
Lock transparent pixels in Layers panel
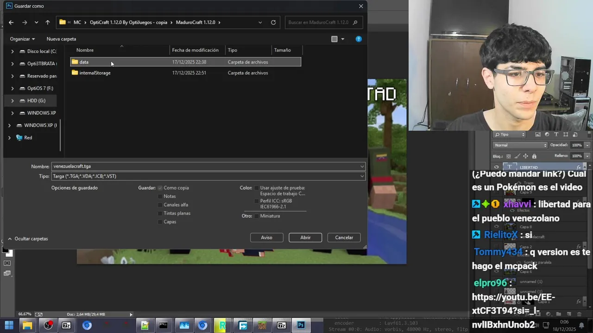[509, 156]
